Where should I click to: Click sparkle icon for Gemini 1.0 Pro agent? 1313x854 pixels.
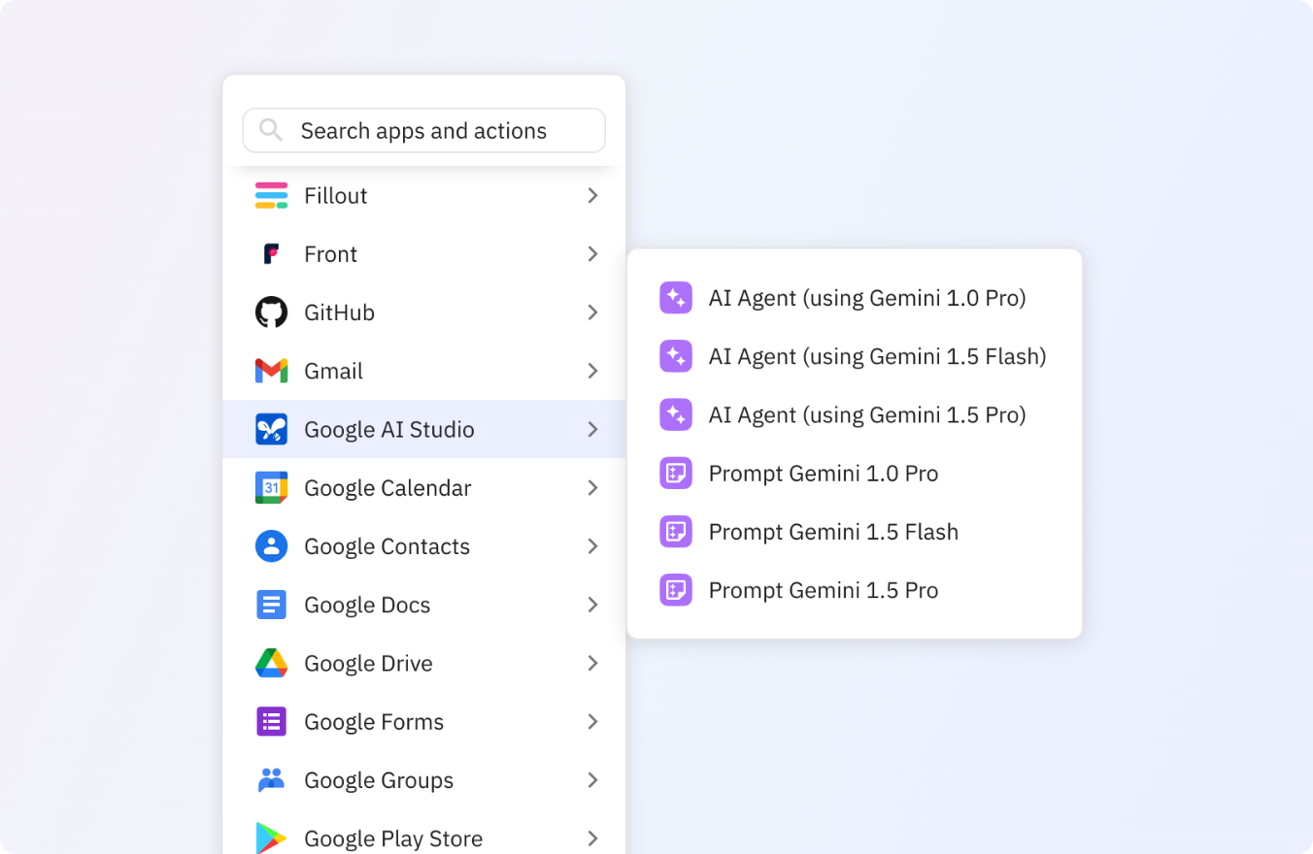tap(676, 298)
